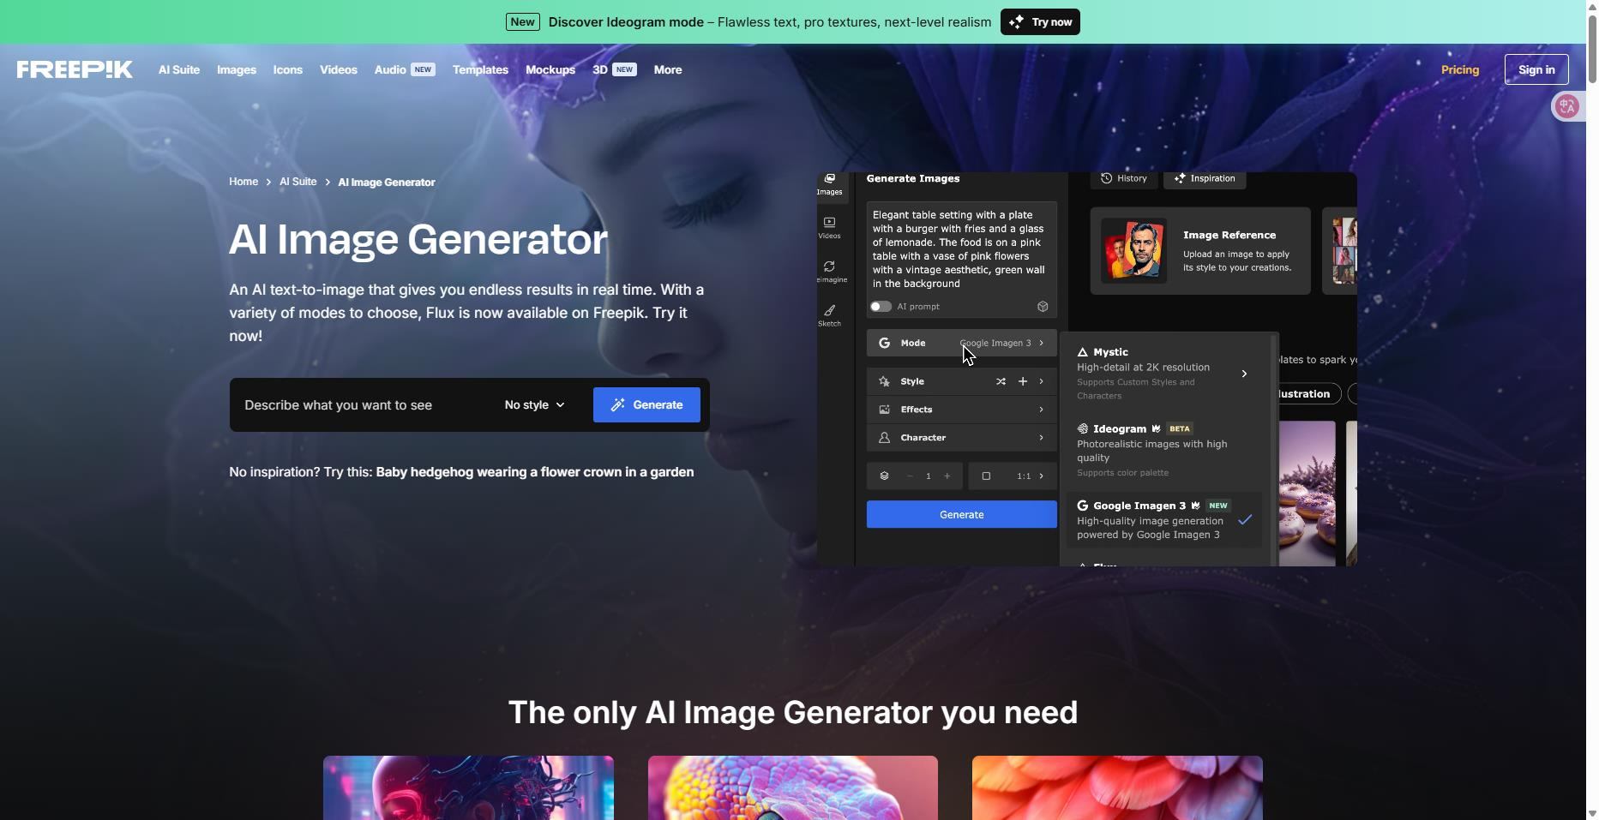The width and height of the screenshot is (1599, 820).
Task: Click the Character person icon
Action: [884, 438]
